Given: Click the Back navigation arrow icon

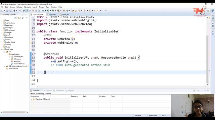Looking at the screenshot, I should point(98,11).
